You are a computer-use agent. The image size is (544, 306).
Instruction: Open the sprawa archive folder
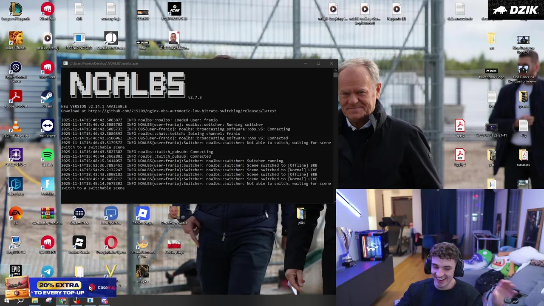click(524, 99)
